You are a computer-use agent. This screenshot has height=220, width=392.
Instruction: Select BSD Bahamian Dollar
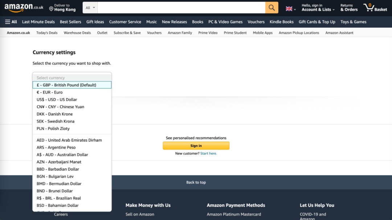pos(72,205)
